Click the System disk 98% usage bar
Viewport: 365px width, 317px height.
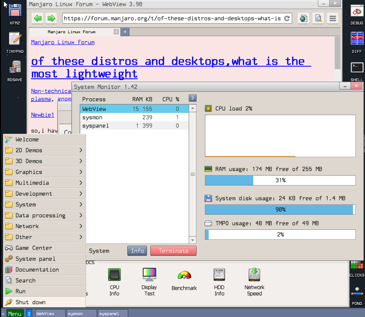pos(280,209)
